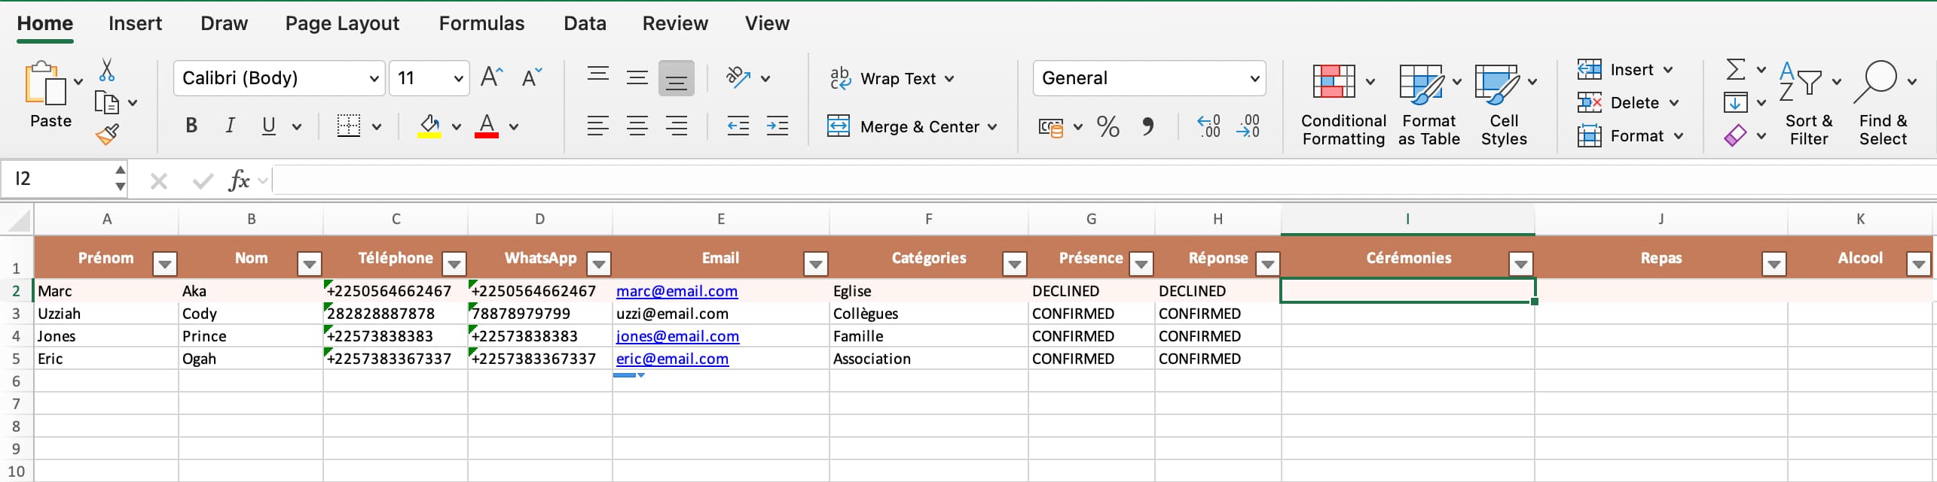1937x482 pixels.
Task: Open the Téléphone column filter
Action: 454,263
